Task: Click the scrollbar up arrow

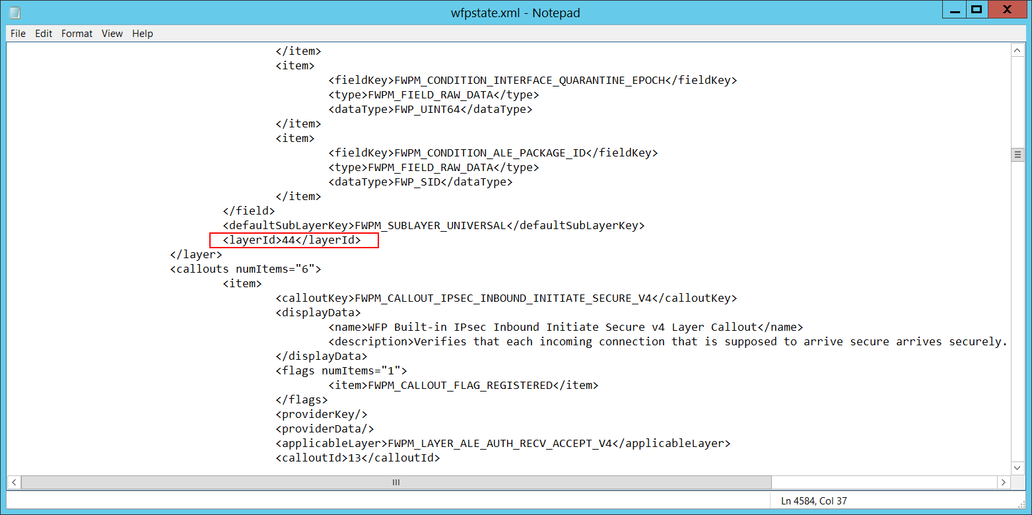Action: point(1017,50)
